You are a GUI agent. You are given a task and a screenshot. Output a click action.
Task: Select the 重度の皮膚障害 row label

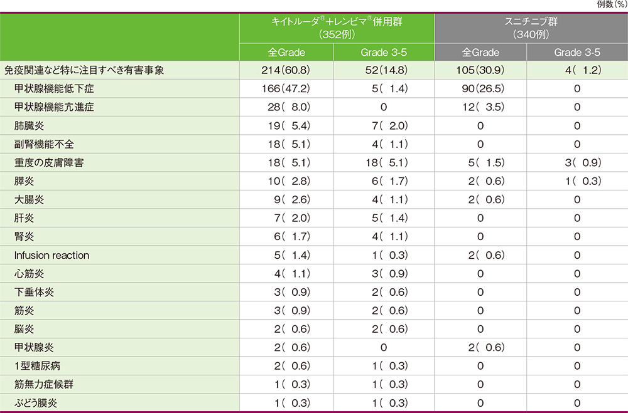click(50, 163)
